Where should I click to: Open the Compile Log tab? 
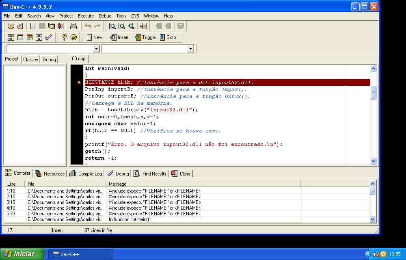tap(86, 173)
